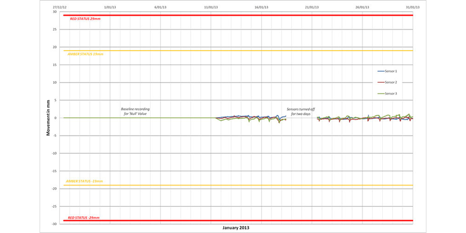Click the 'RED STATUS -29mm' label
This screenshot has width=466, height=233.
[x=83, y=218]
